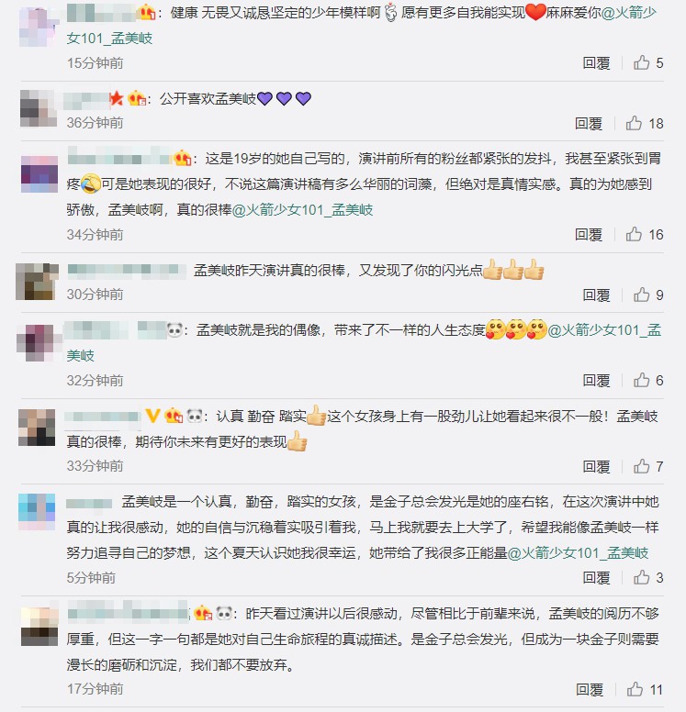Open avatar of the 36分钟前 commenter
The width and height of the screenshot is (686, 712).
point(39,108)
